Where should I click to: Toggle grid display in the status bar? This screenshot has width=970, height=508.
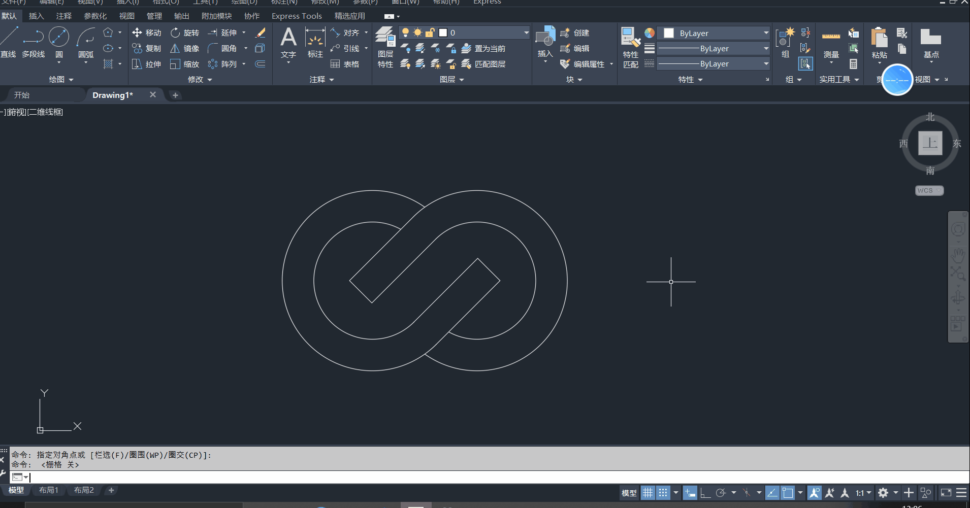click(648, 492)
